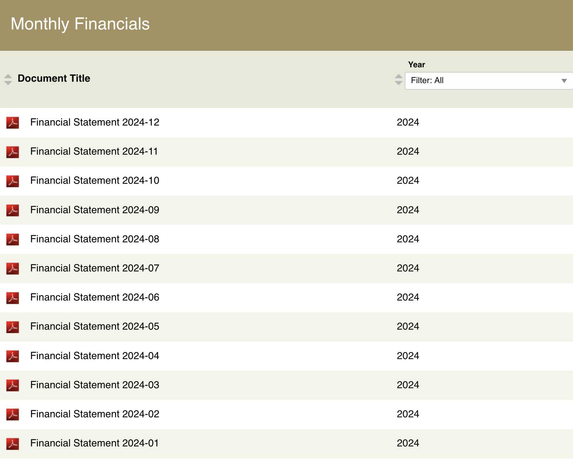Click the Financial Statement 2024-12 title text
Viewport: 573px width, 465px height.
pyautogui.click(x=95, y=122)
